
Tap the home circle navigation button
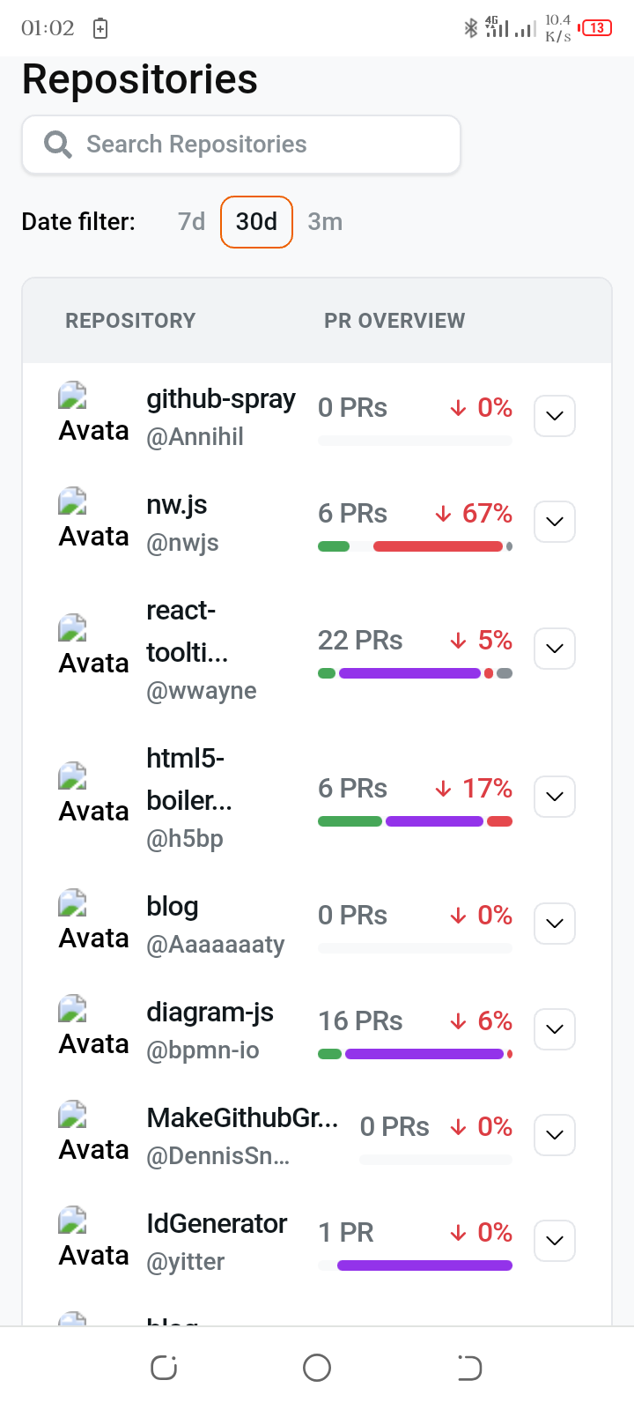[317, 1368]
